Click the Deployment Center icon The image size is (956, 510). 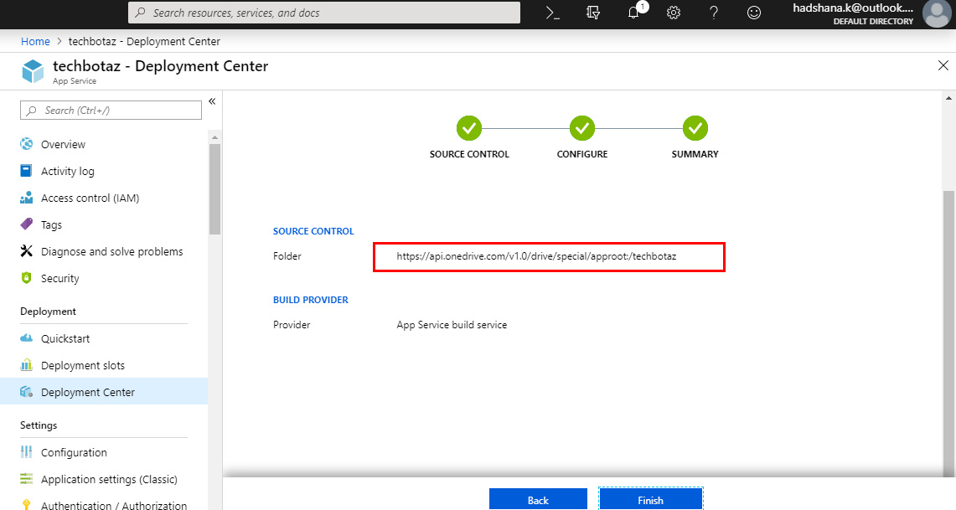click(x=26, y=392)
